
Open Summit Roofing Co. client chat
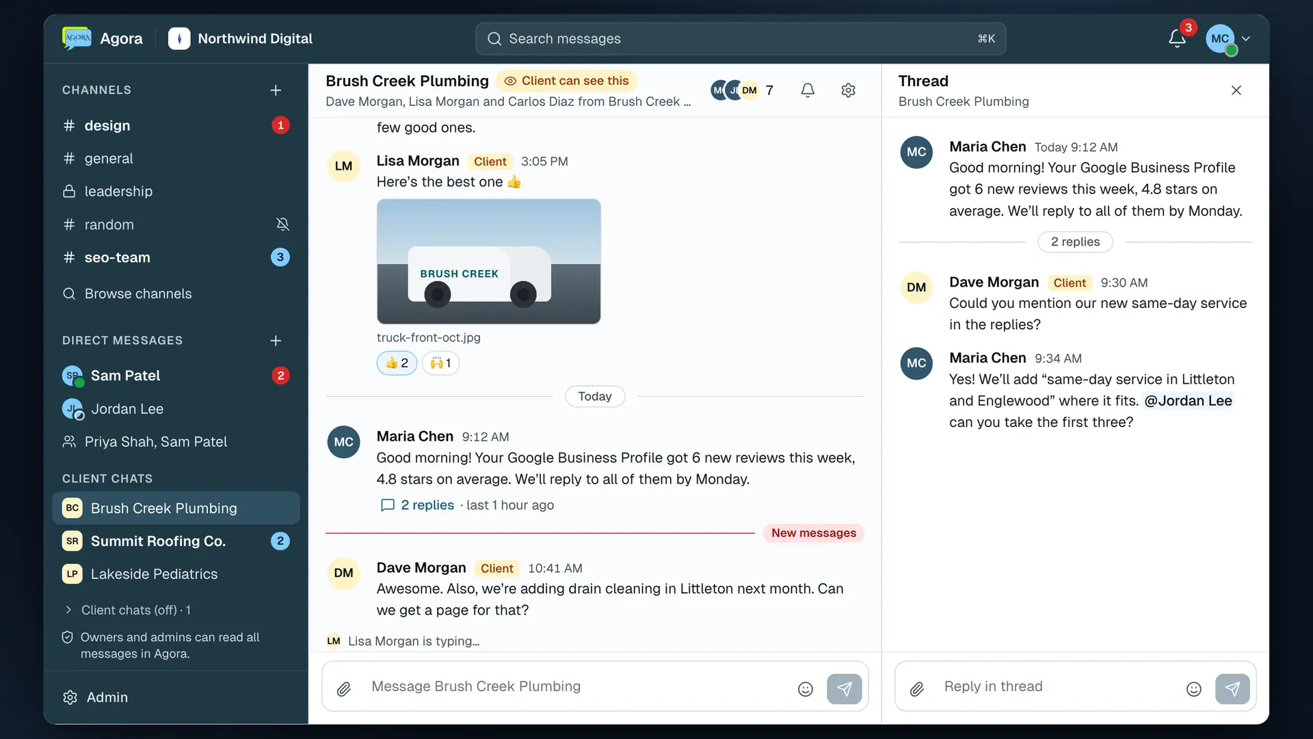[176, 541]
